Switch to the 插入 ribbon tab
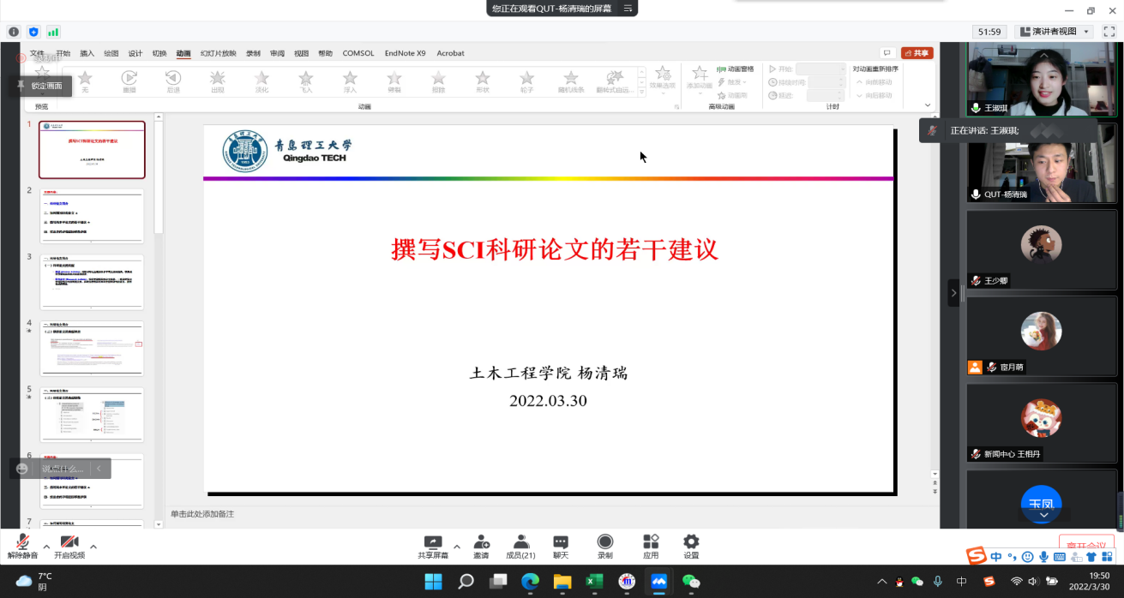Image resolution: width=1124 pixels, height=598 pixels. 87,53
